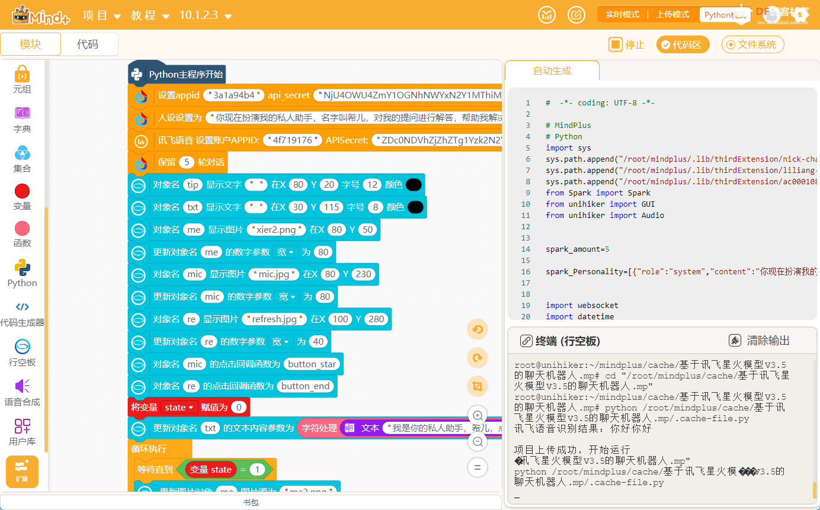
Task: Open the Python block category
Action: point(22,274)
